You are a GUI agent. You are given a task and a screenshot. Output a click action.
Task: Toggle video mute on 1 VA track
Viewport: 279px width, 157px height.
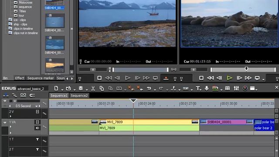[x=37, y=122]
